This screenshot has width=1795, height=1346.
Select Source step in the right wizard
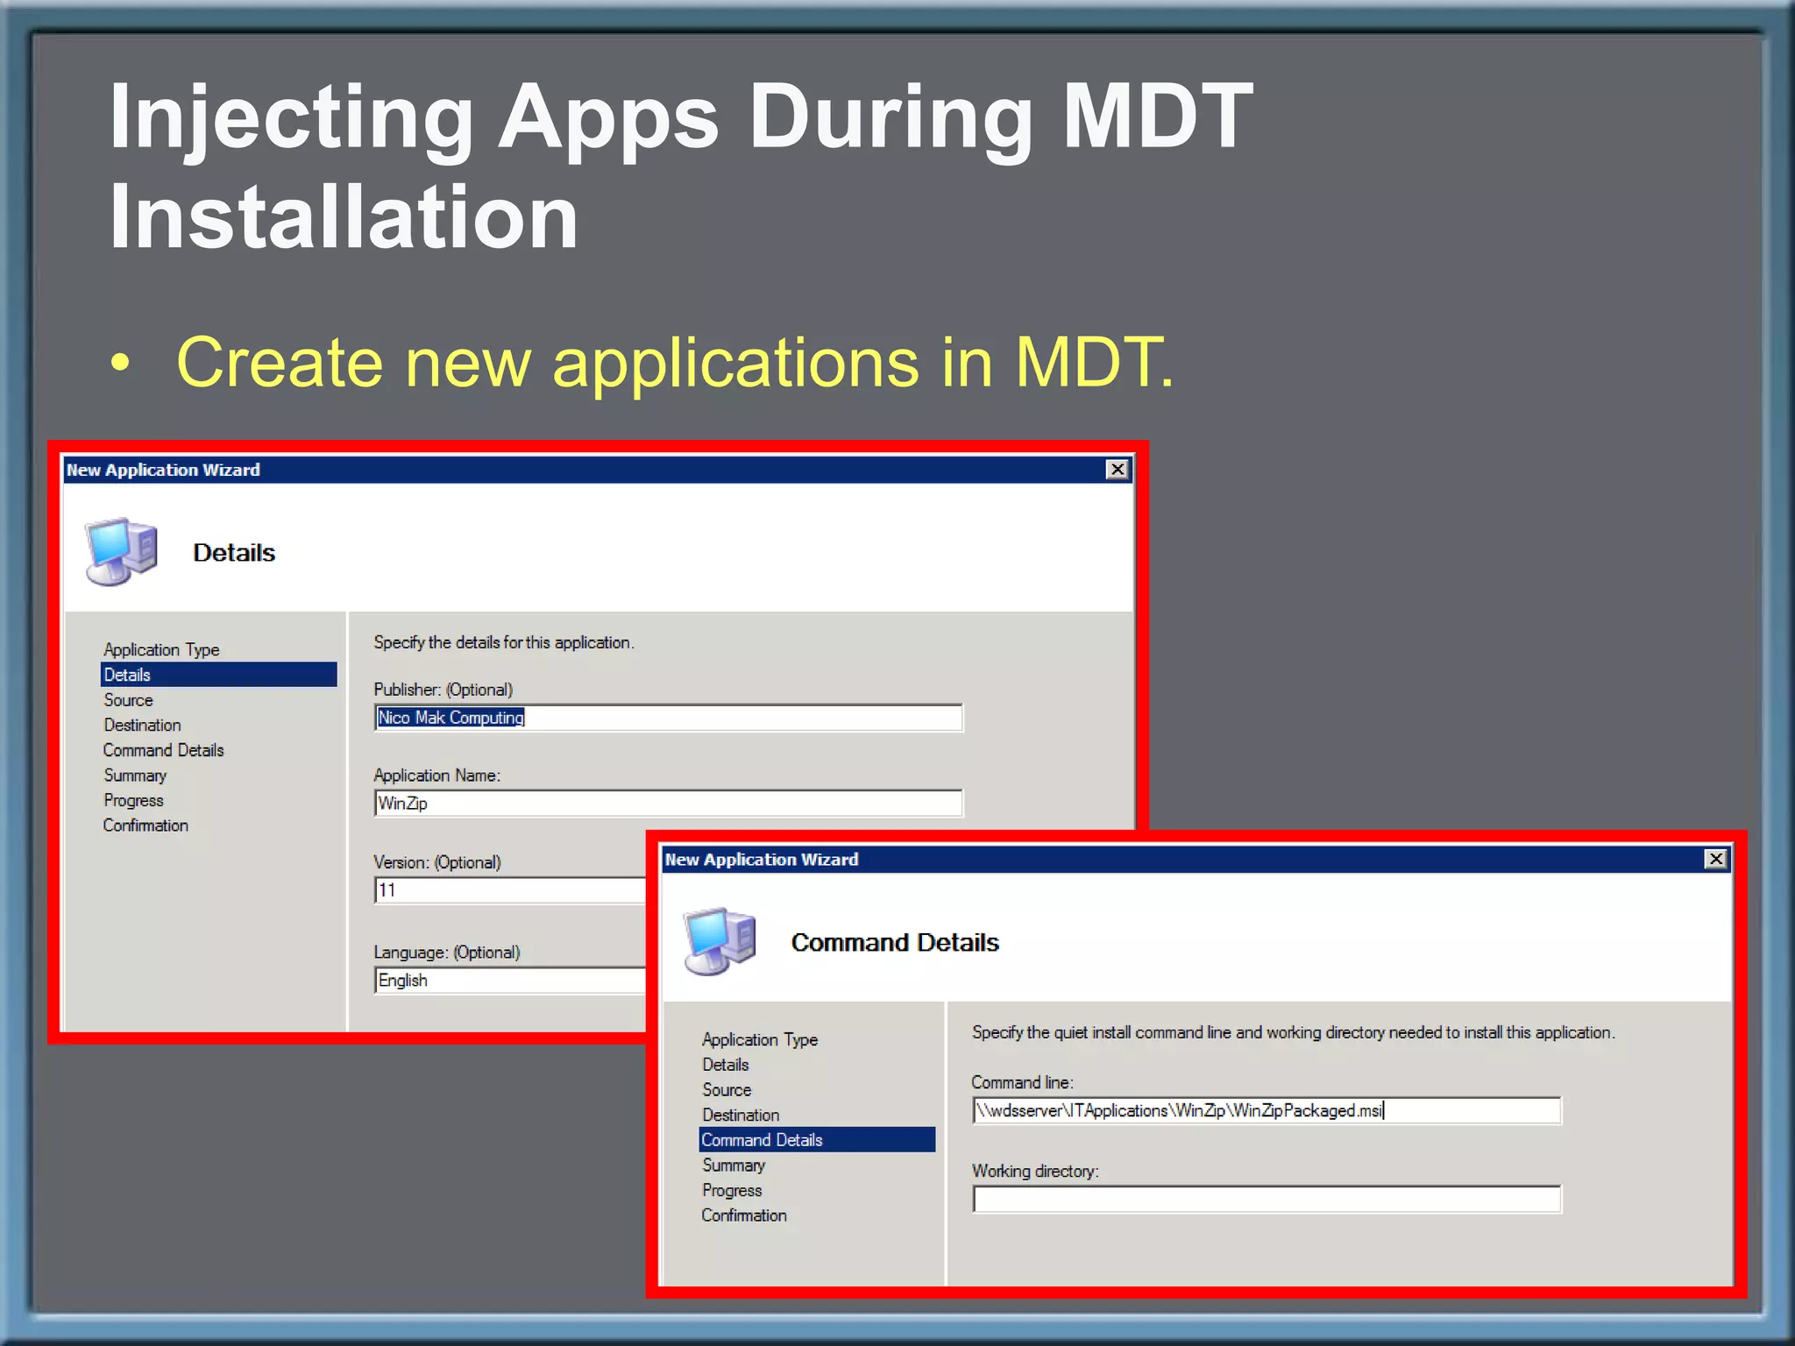pyautogui.click(x=727, y=1090)
